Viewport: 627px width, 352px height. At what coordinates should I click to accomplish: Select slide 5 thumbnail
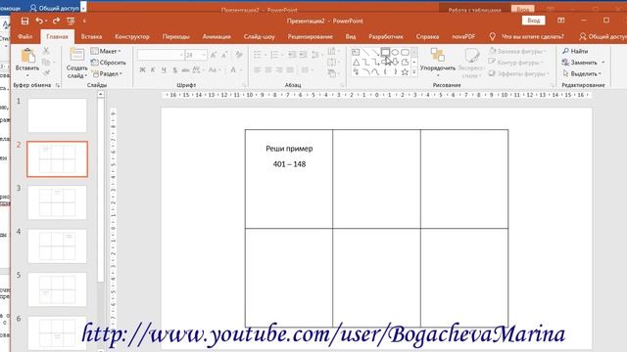point(57,289)
